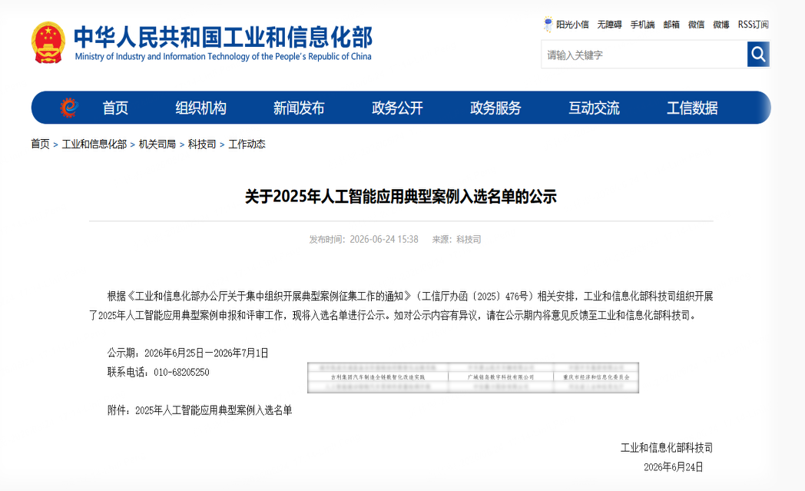Click the 工作动态 breadcrumb link
Viewport: 805px width, 491px height.
coord(247,144)
